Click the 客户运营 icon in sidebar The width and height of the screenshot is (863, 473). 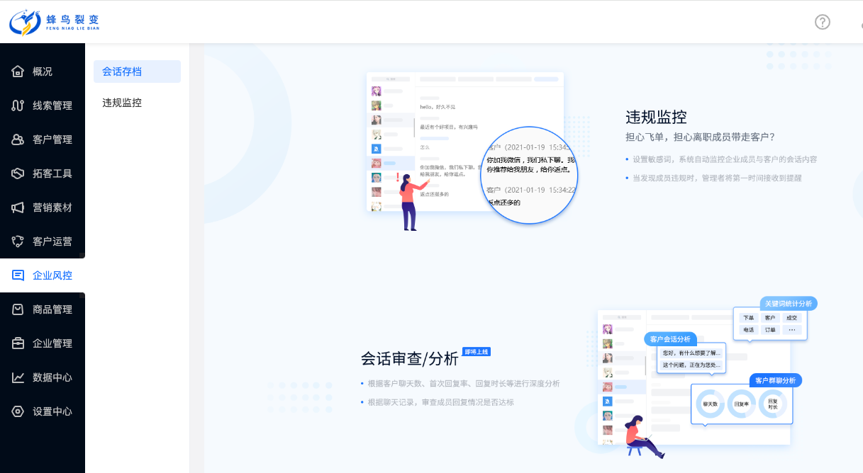[18, 241]
